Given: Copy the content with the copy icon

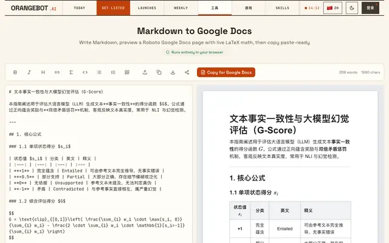Looking at the screenshot, I should pos(159,72).
